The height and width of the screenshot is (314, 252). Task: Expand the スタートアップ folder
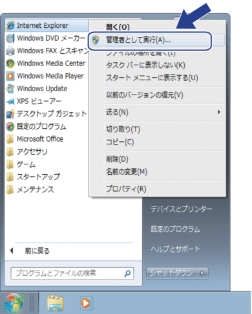coord(33,177)
